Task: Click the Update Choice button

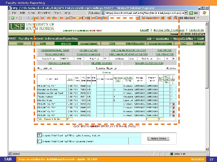Action: coord(159,138)
